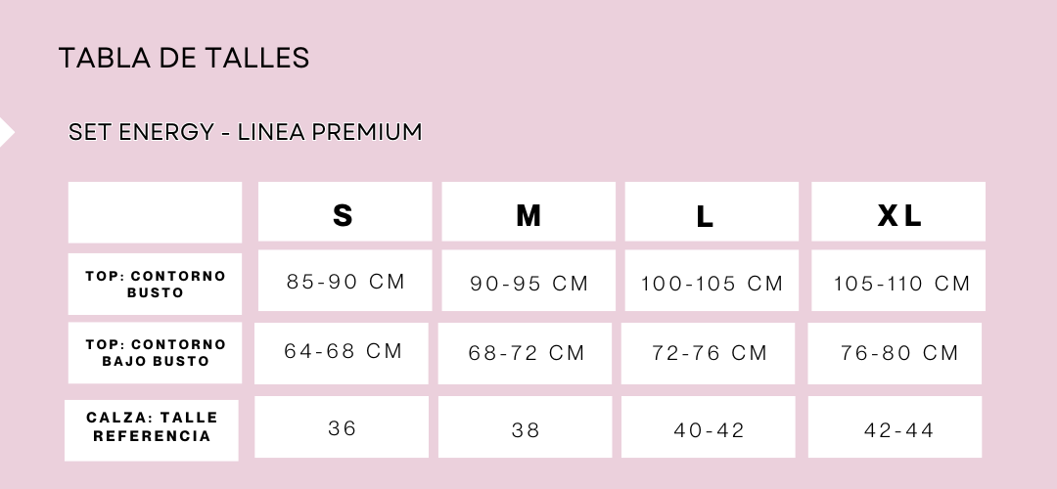1057x489 pixels.
Task: Select the CALZA: TALLE REFERENCIA row label
Action: coord(152,430)
